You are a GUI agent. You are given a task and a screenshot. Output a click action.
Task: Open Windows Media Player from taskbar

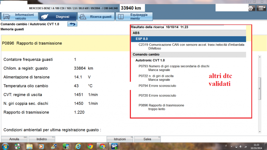coord(41,146)
